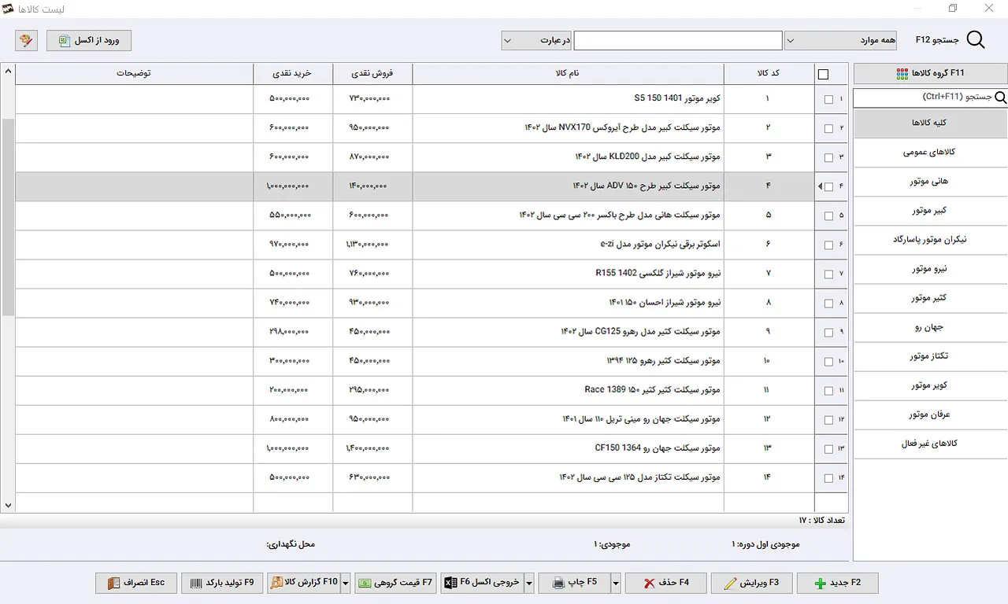This screenshot has width=1008, height=604.
Task: Check the box for row 7 نیرو موتور
Action: [828, 274]
